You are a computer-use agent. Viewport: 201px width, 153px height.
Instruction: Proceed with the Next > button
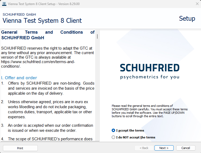[164, 148]
